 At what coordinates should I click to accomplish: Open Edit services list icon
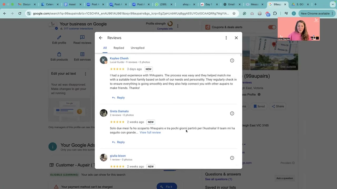tap(82, 54)
